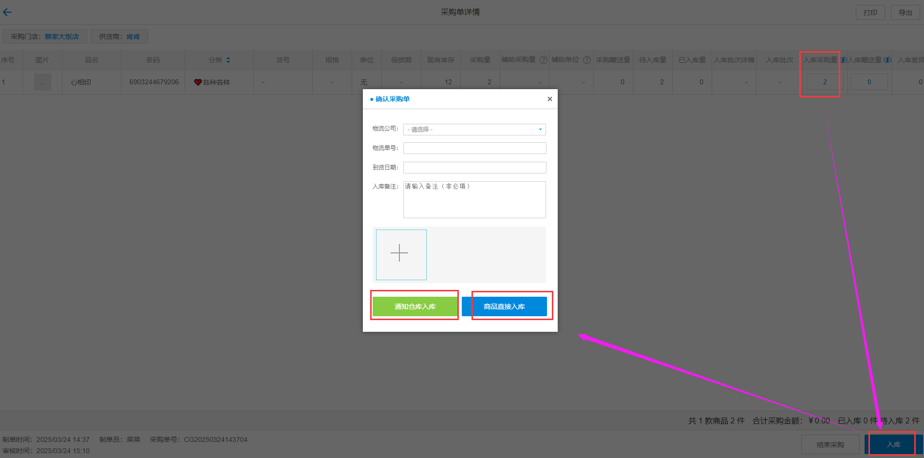The width and height of the screenshot is (924, 458).
Task: Click the 现有库存 column header
Action: (441, 60)
